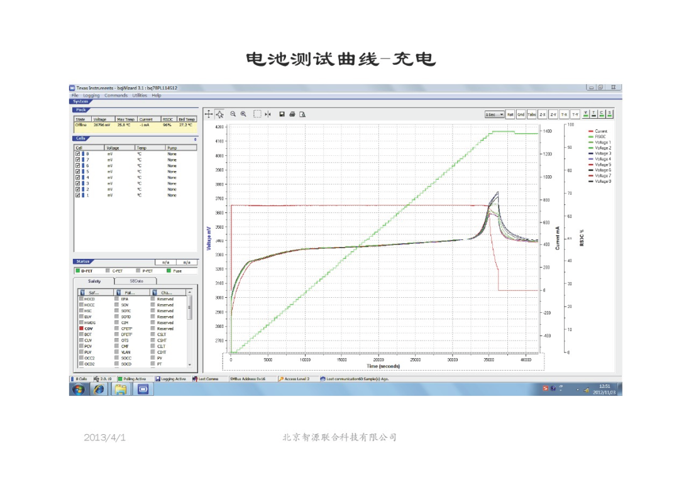The height and width of the screenshot is (480, 679).
Task: Open the 1 Sec sampling interval dropdown
Action: tap(501, 114)
